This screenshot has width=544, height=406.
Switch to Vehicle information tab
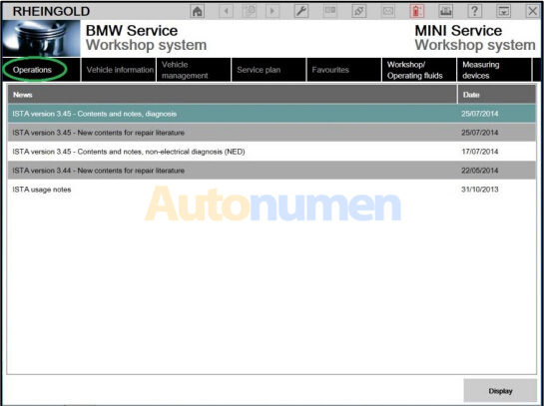(119, 70)
